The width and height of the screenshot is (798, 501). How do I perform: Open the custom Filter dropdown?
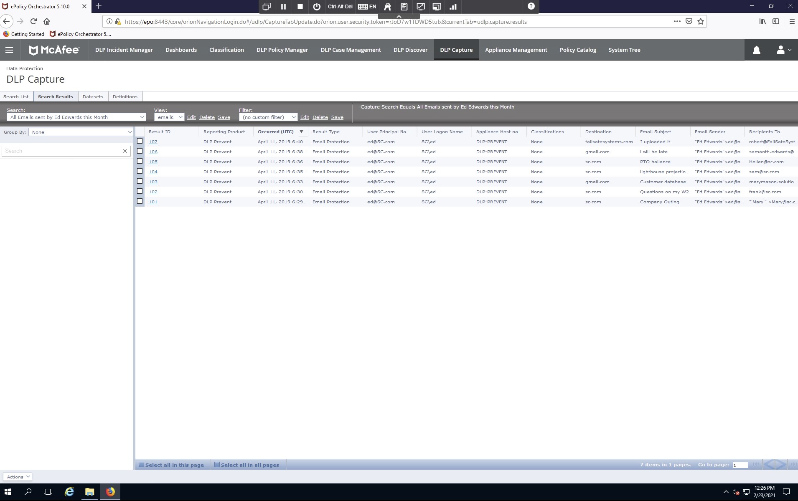pyautogui.click(x=268, y=117)
